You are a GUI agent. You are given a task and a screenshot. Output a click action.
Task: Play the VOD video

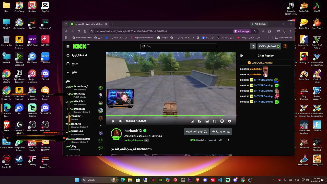pyautogui.click(x=113, y=121)
